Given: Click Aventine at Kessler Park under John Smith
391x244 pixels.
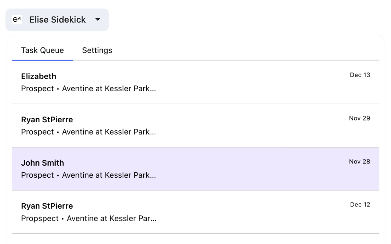Looking at the screenshot, I should click(109, 175).
